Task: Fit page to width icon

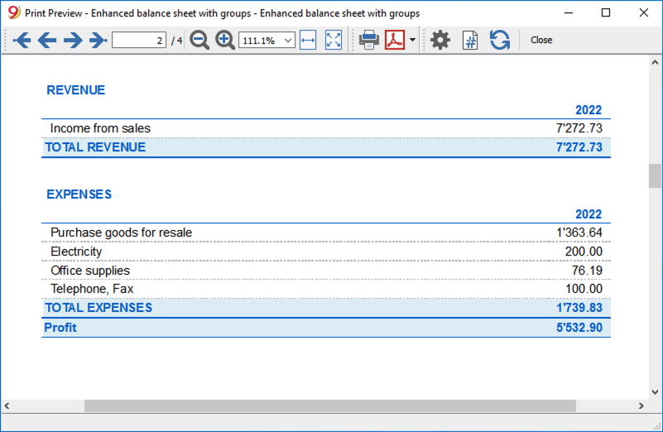Action: [x=308, y=41]
